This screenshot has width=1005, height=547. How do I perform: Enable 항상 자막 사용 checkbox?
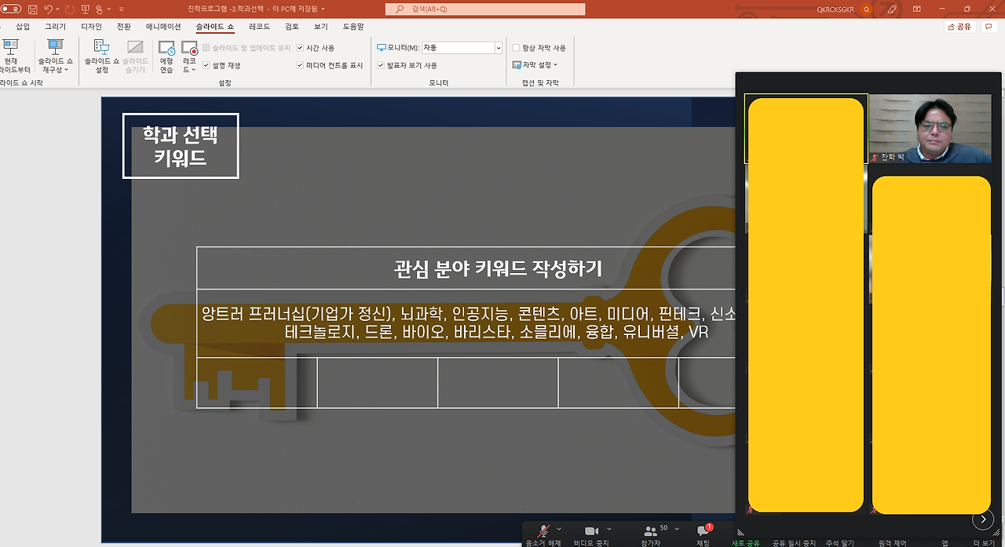click(x=517, y=48)
